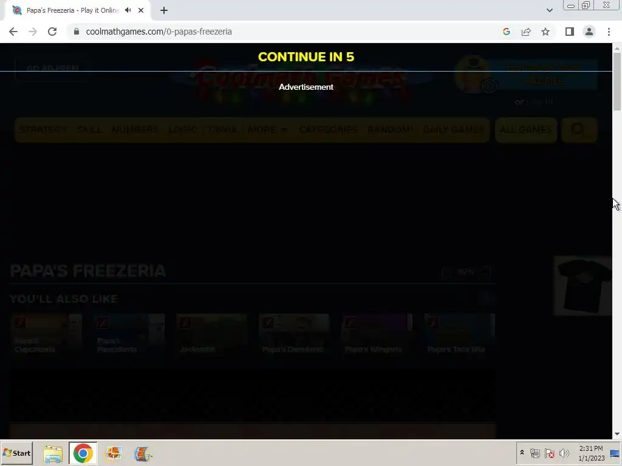The image size is (622, 466).
Task: Click the vertical scrollbar thumb
Action: point(617,81)
